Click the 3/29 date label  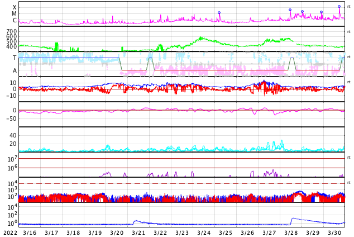coord(313,233)
